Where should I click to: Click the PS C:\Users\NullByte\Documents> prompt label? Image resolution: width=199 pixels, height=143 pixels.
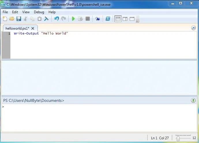(x=34, y=100)
